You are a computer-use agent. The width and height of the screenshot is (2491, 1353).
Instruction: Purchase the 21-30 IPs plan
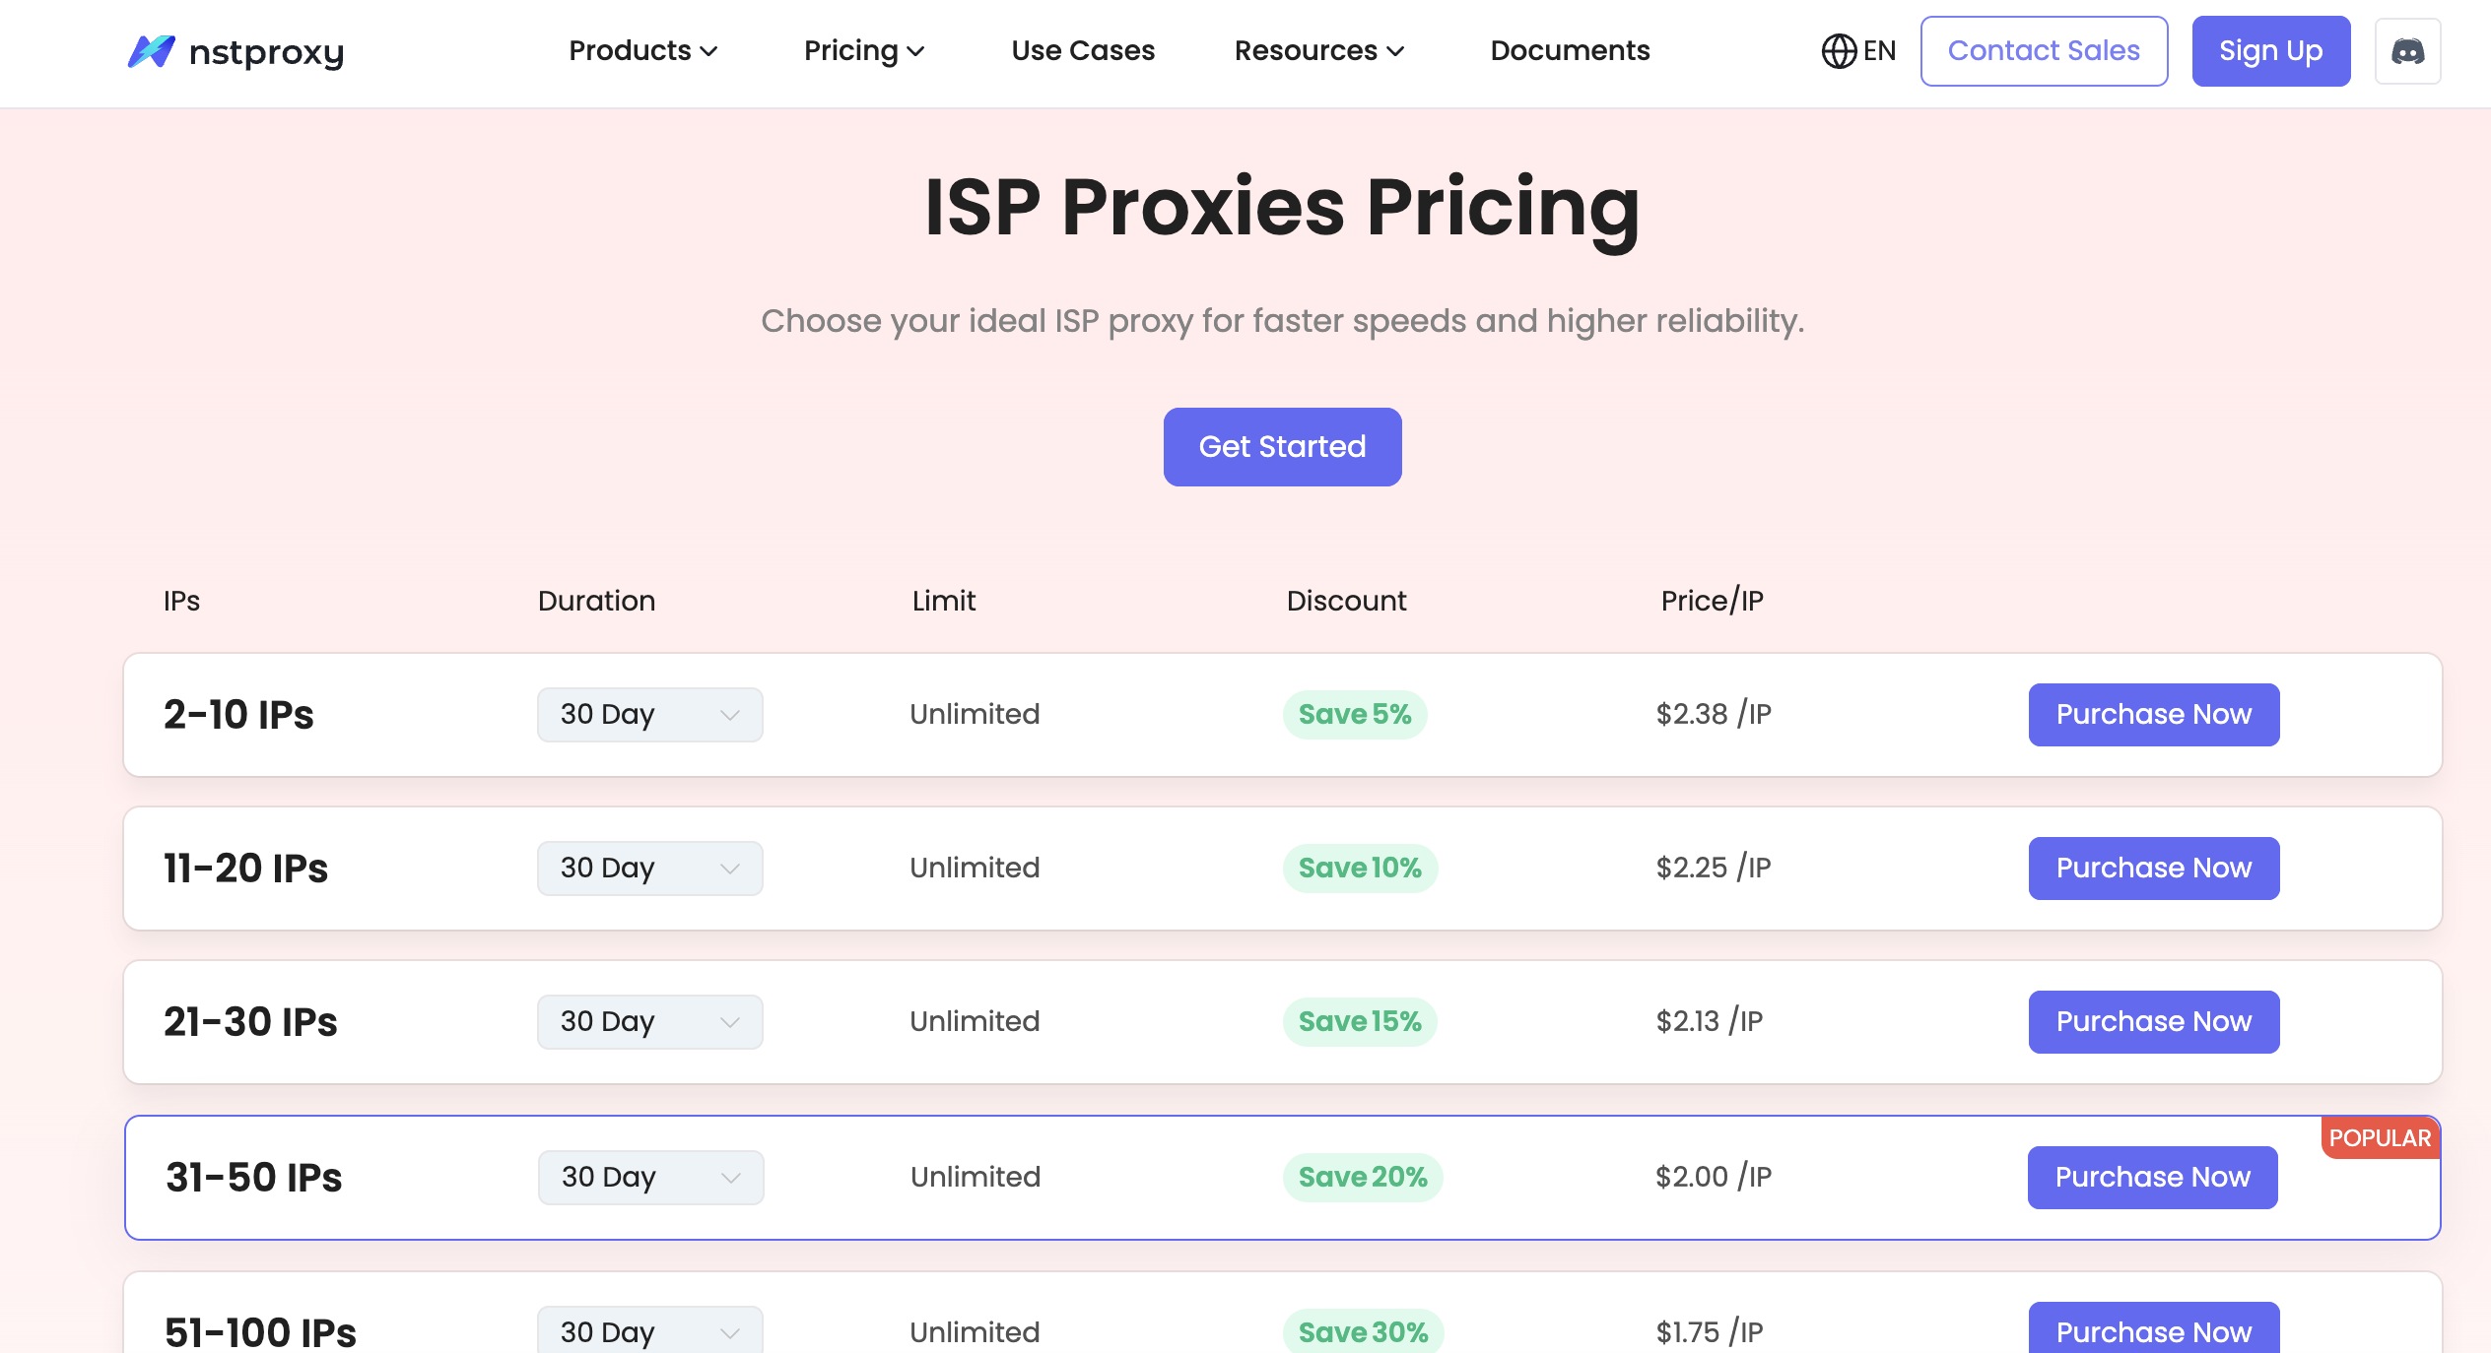click(2153, 1022)
